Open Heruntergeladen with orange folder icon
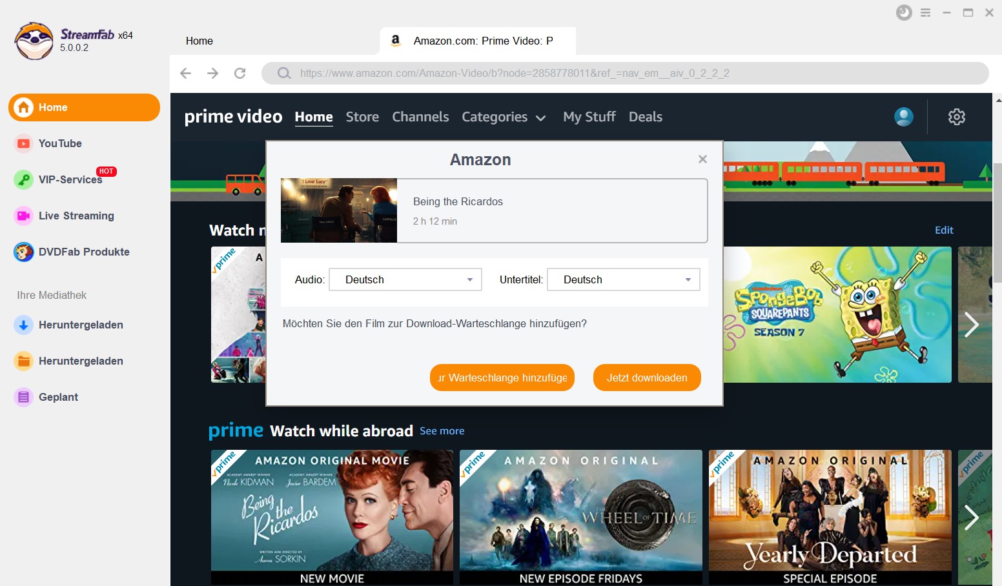Viewport: 1002px width, 586px height. [x=24, y=361]
